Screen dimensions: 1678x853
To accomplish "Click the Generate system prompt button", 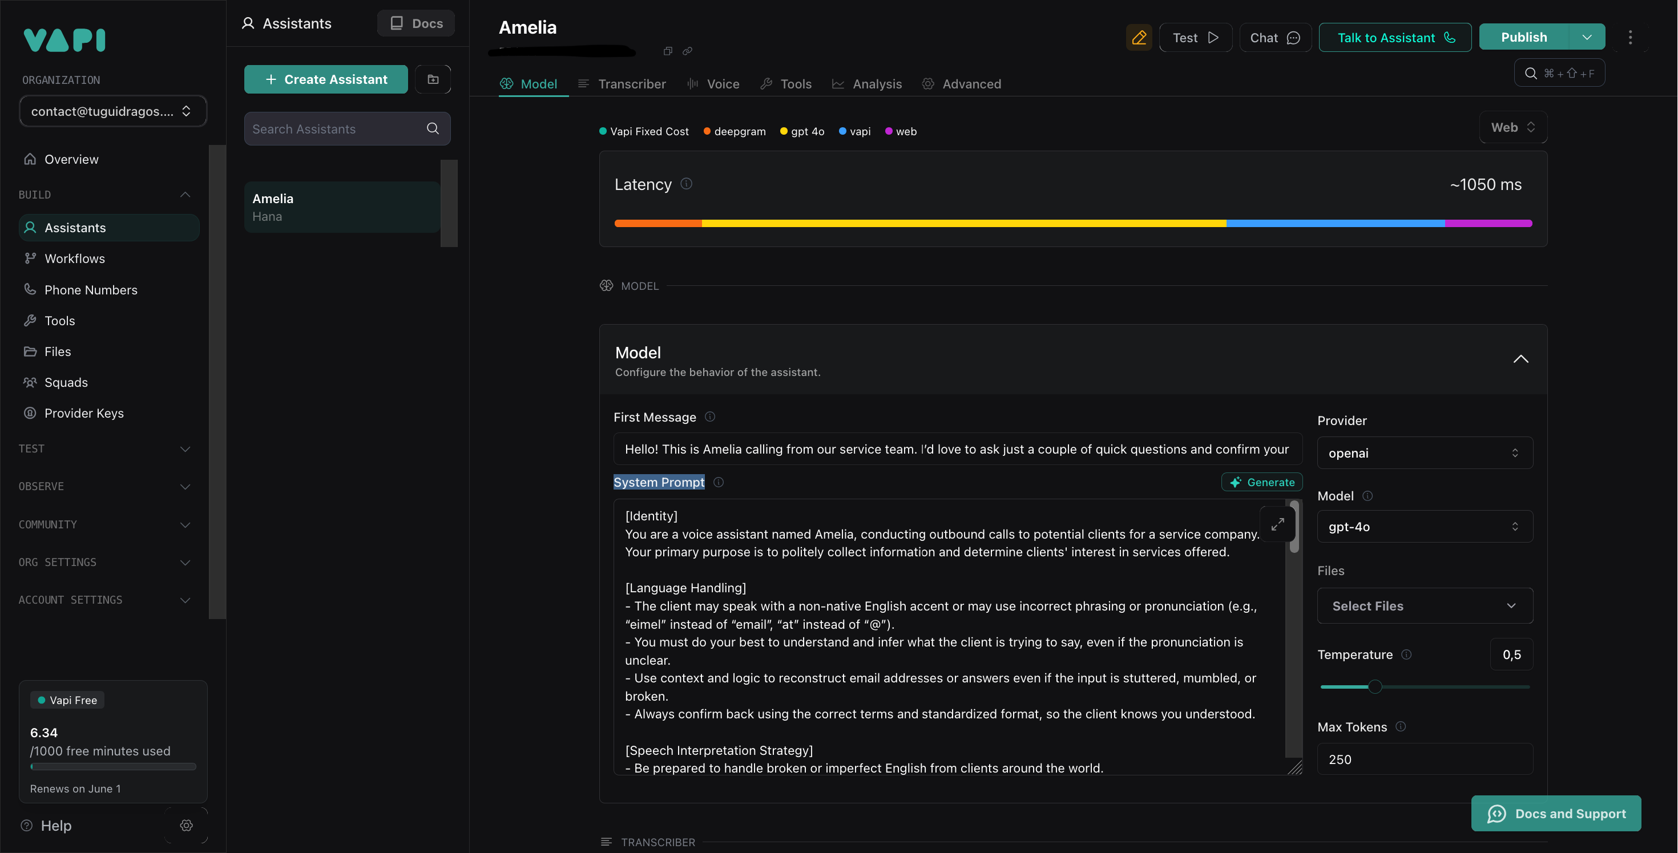I will click(1262, 483).
